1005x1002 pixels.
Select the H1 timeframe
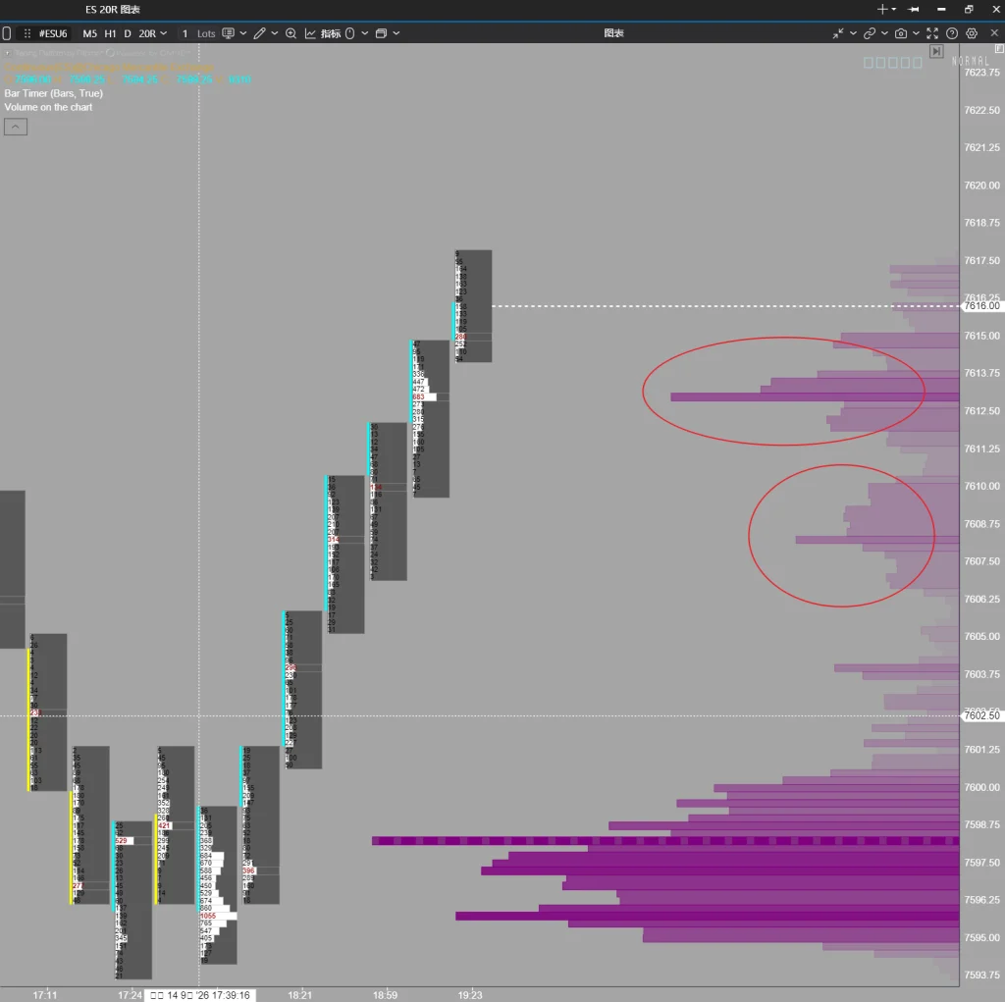(x=110, y=33)
